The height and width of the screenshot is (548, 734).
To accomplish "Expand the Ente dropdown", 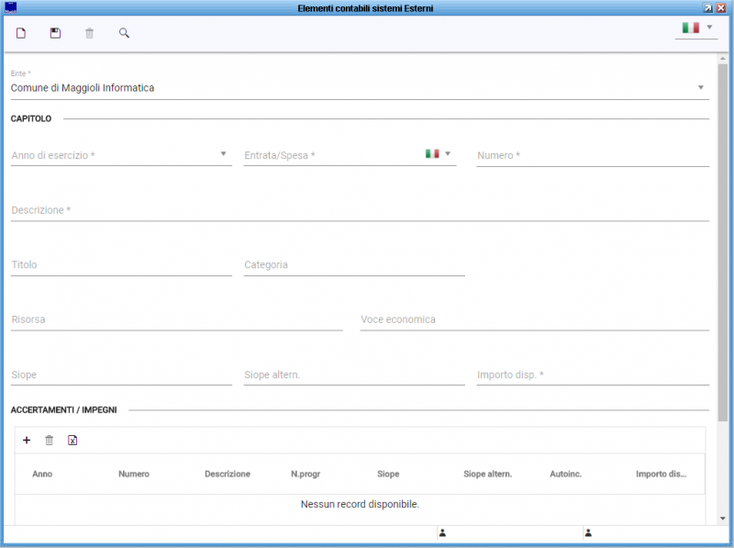I will [x=701, y=87].
